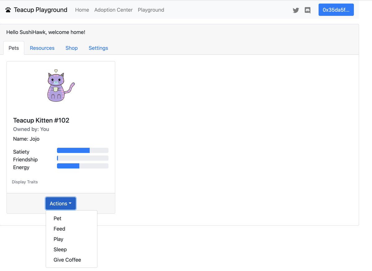Select Play in the Actions menu

click(x=71, y=239)
